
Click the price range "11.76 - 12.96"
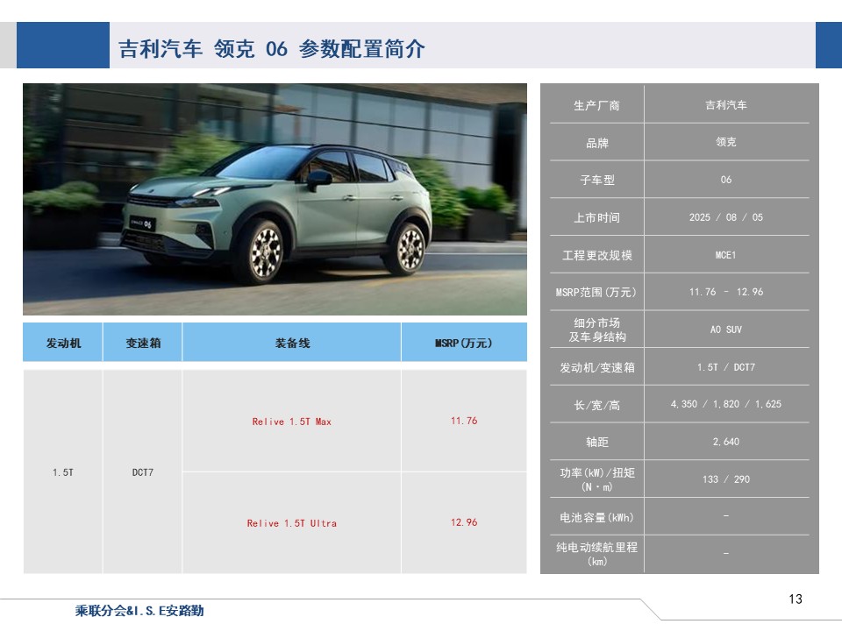click(726, 292)
